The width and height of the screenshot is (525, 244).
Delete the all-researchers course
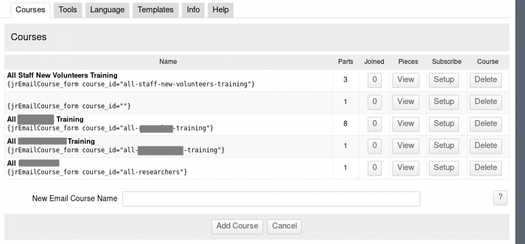click(486, 168)
